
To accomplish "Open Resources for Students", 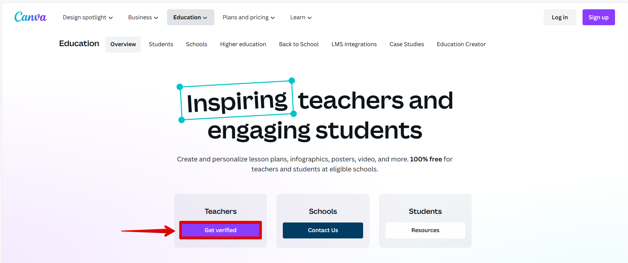I will click(x=425, y=230).
